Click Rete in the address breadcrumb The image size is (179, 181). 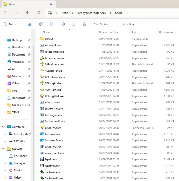(x=65, y=13)
